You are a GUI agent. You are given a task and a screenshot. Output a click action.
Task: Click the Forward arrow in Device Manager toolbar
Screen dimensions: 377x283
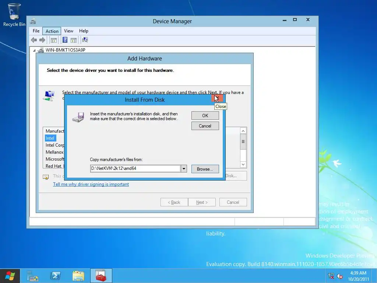[42, 40]
